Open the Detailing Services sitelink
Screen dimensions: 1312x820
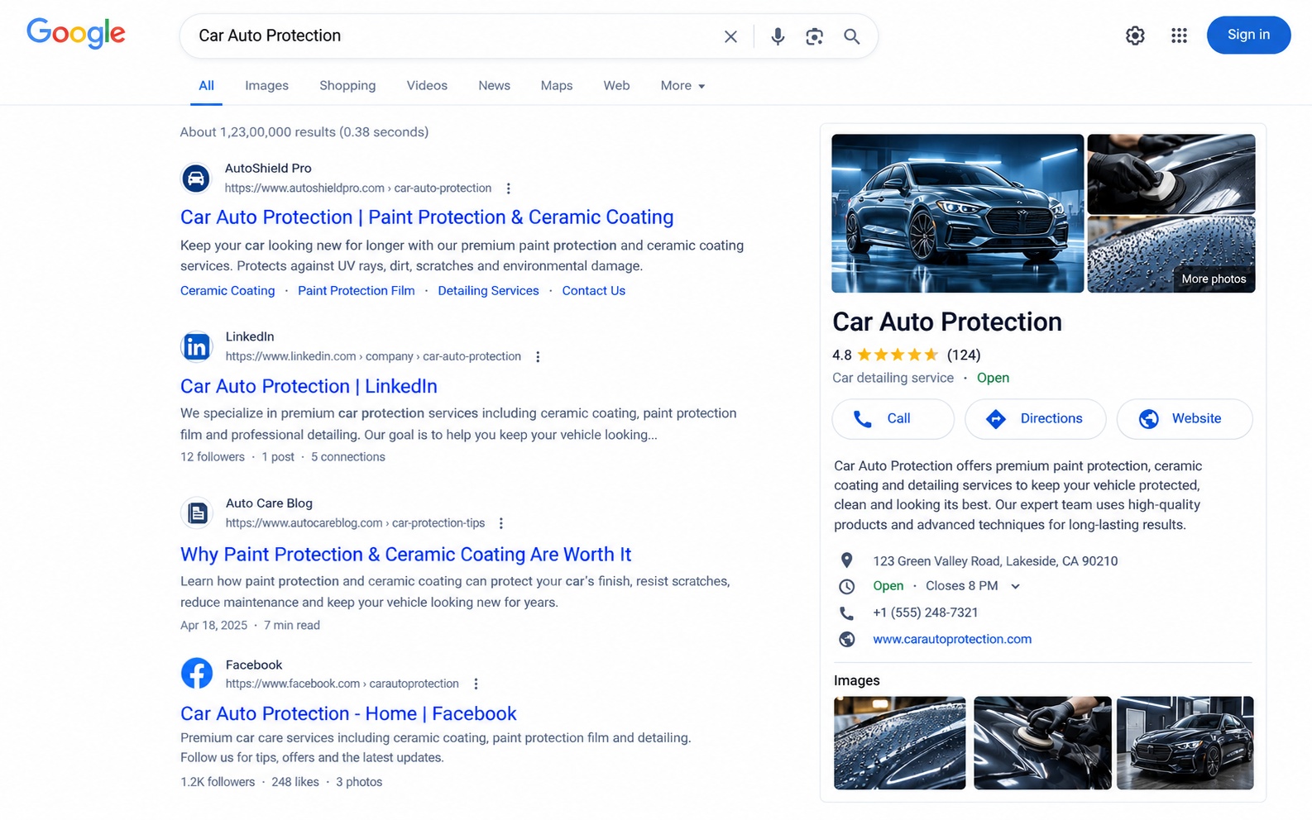coord(488,291)
